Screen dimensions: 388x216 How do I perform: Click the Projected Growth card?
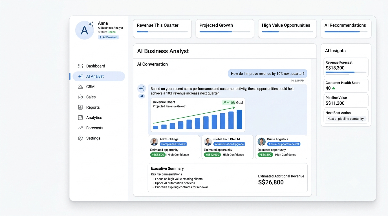pos(225,28)
